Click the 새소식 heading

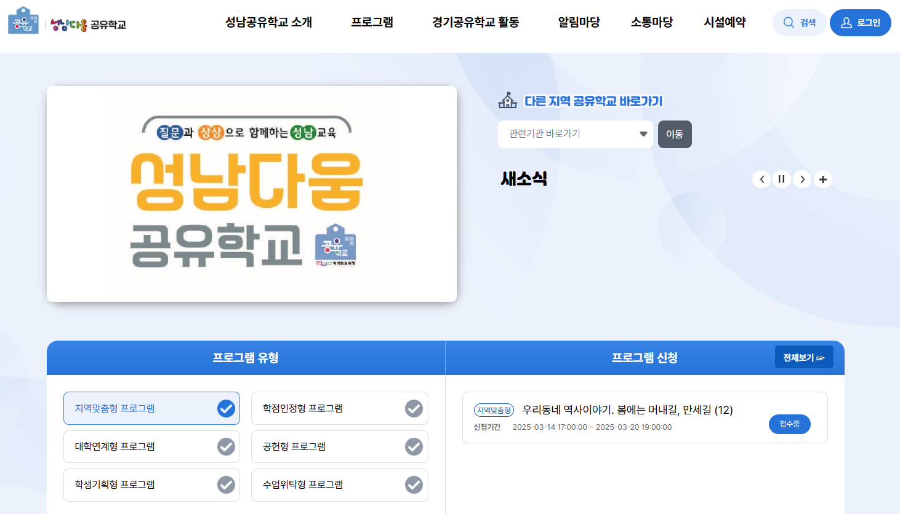click(x=524, y=179)
